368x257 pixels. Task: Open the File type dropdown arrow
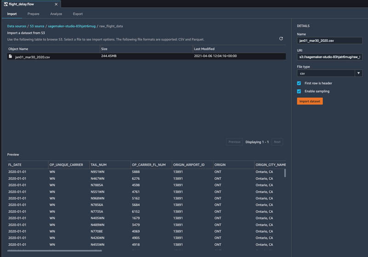coord(358,73)
